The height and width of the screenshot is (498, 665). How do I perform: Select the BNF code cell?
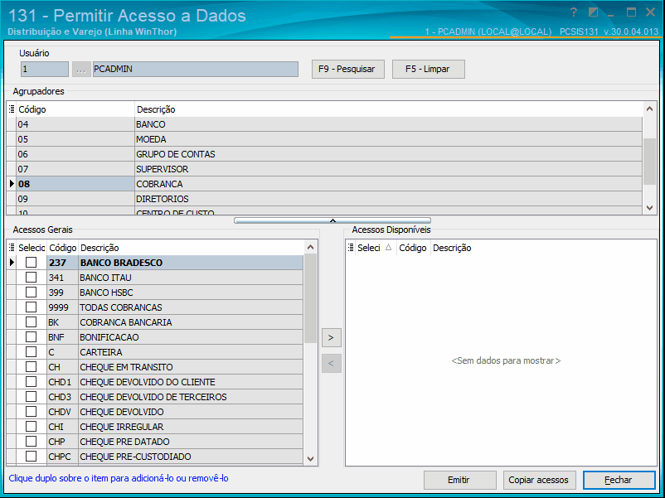[x=62, y=337]
